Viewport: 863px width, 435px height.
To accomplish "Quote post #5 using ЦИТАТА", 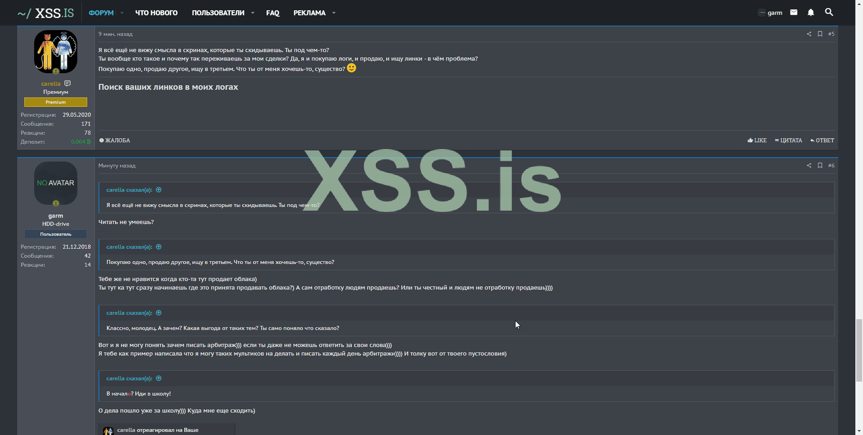I will [788, 140].
